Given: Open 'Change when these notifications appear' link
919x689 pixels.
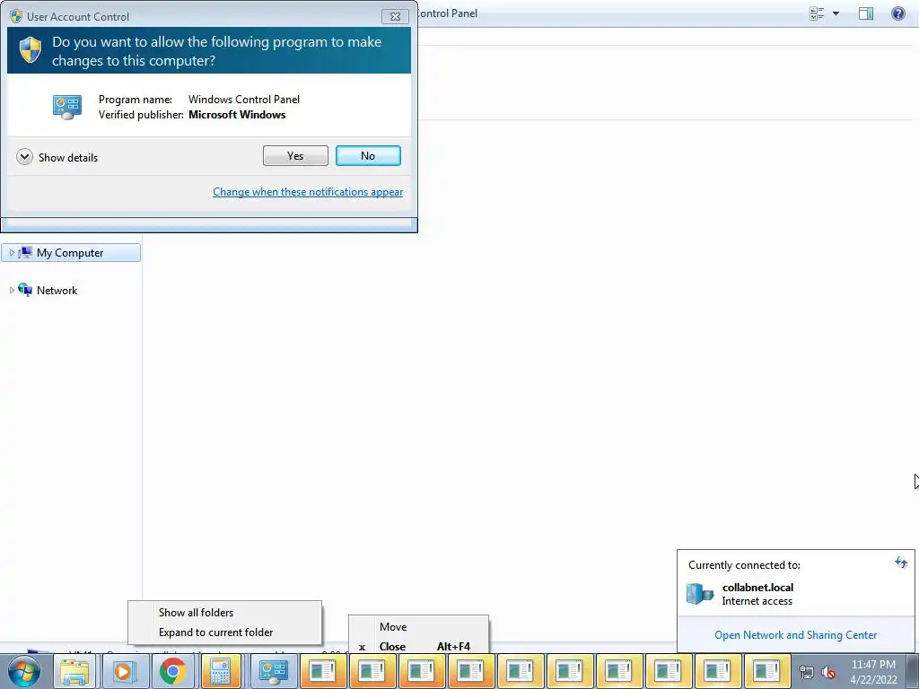Looking at the screenshot, I should click(308, 192).
